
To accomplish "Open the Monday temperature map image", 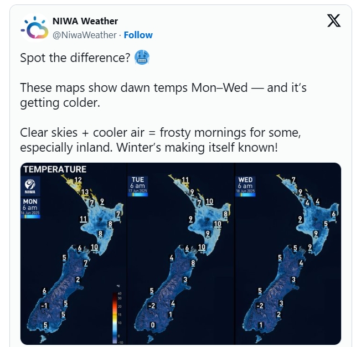I will point(74,253).
